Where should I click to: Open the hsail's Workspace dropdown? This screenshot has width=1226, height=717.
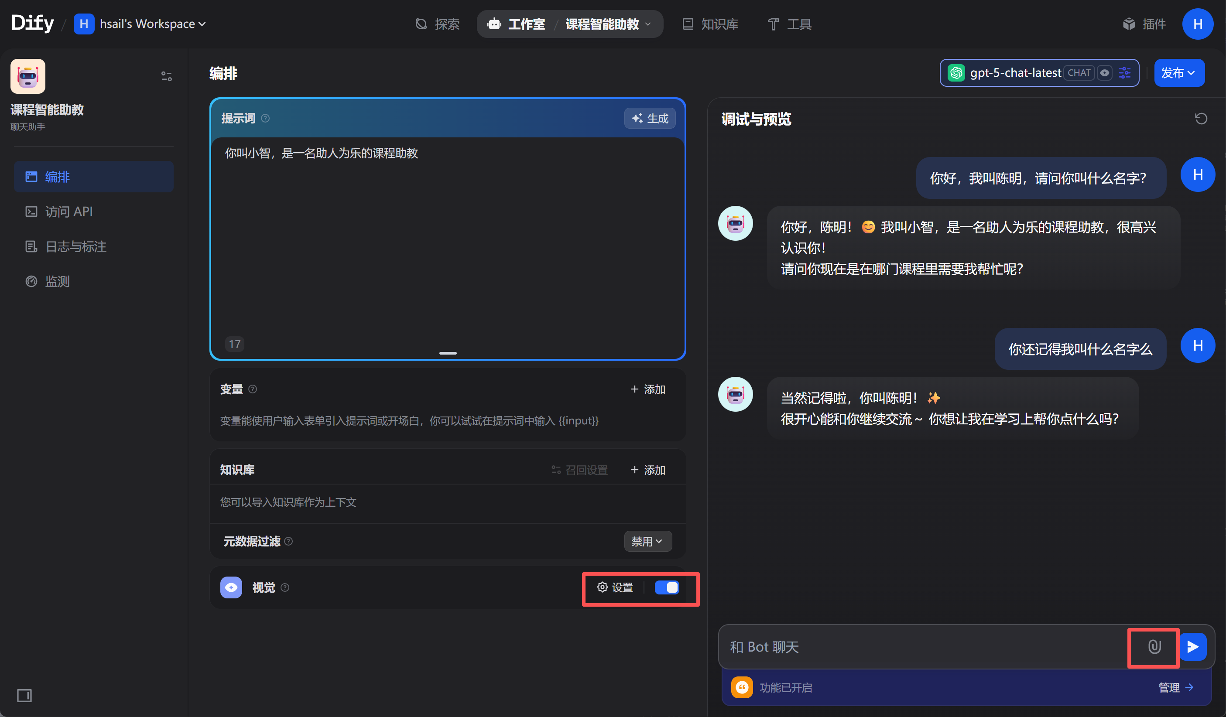click(140, 24)
